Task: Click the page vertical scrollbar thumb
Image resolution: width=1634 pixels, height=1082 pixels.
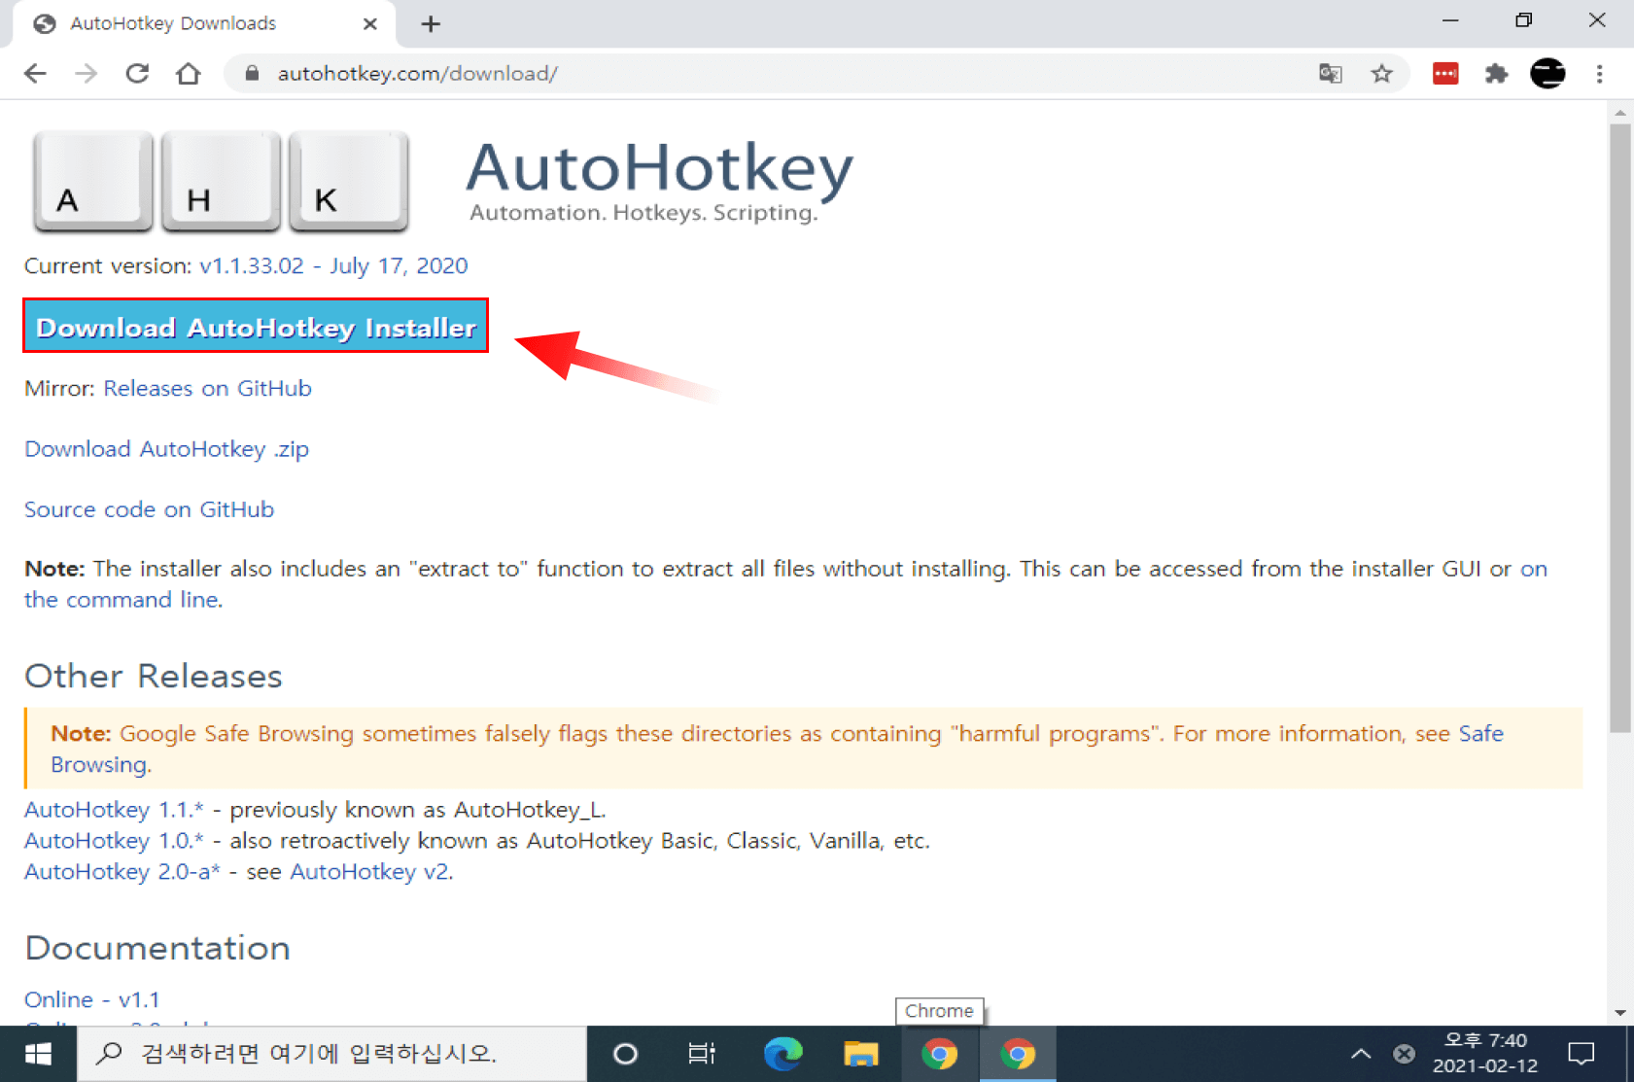Action: pyautogui.click(x=1619, y=428)
